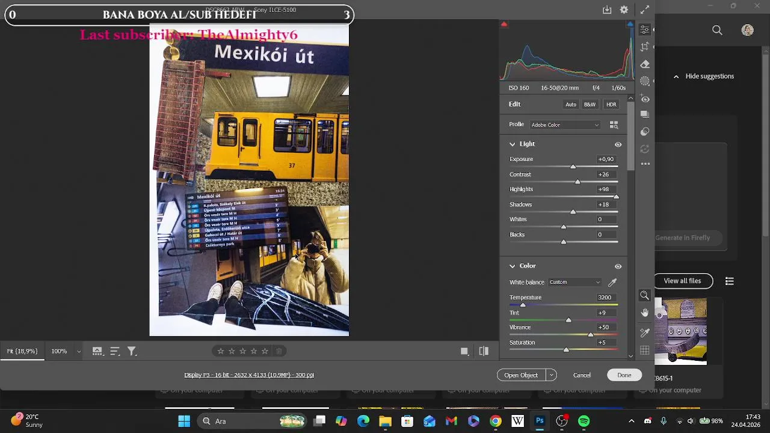
Task: Click the Fit (18,9%) zoom tab
Action: click(x=22, y=351)
